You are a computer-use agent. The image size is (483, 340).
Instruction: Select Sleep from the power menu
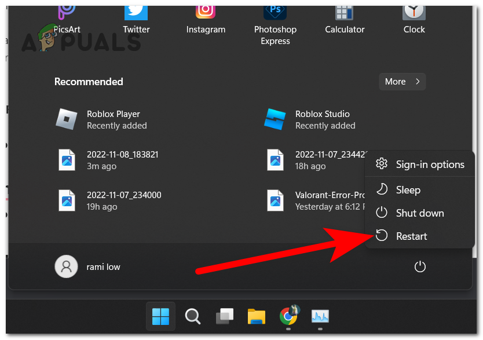pos(408,190)
